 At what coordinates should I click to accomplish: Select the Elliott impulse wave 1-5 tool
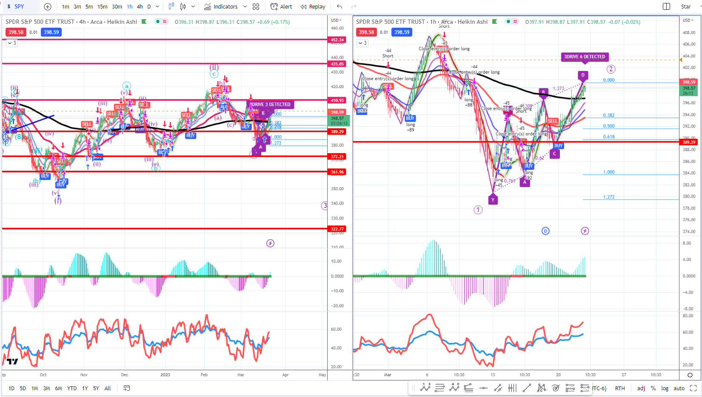[x=425, y=388]
